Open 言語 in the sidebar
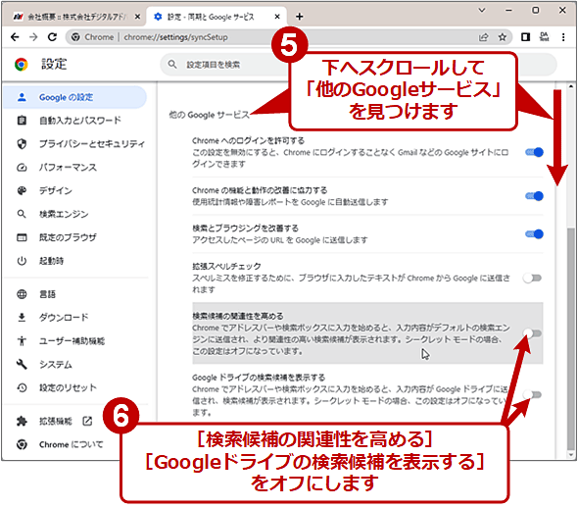 [74, 294]
